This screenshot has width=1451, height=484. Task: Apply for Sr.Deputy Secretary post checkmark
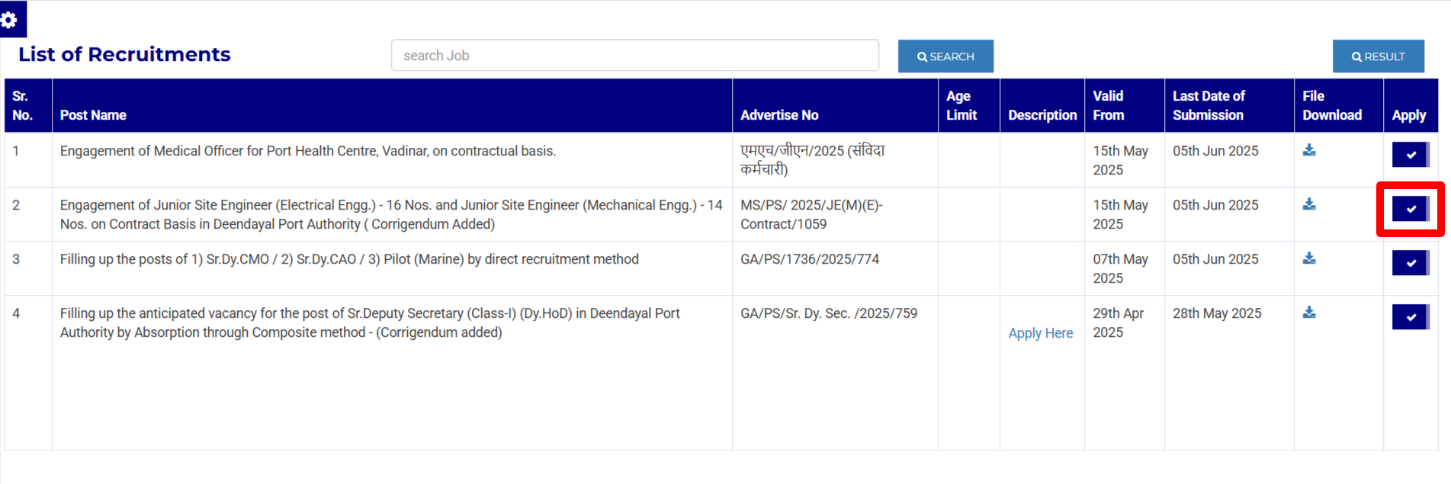click(1410, 317)
